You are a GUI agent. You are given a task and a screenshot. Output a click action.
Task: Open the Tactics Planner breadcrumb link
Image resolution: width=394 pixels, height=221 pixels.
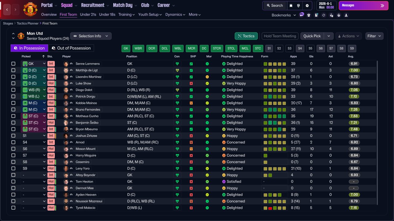point(28,23)
